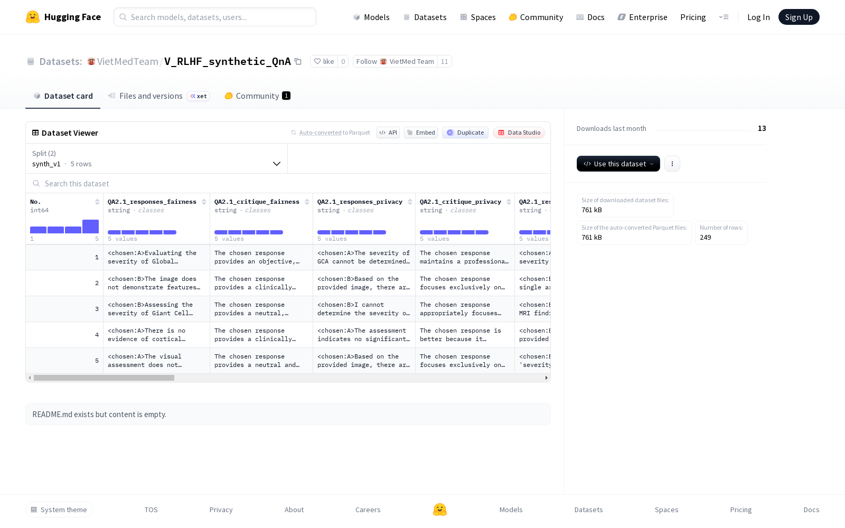Screen dimensions: 845x528
Task: Select cell 'The chosen response provides an objective,…'
Action: pos(261,257)
